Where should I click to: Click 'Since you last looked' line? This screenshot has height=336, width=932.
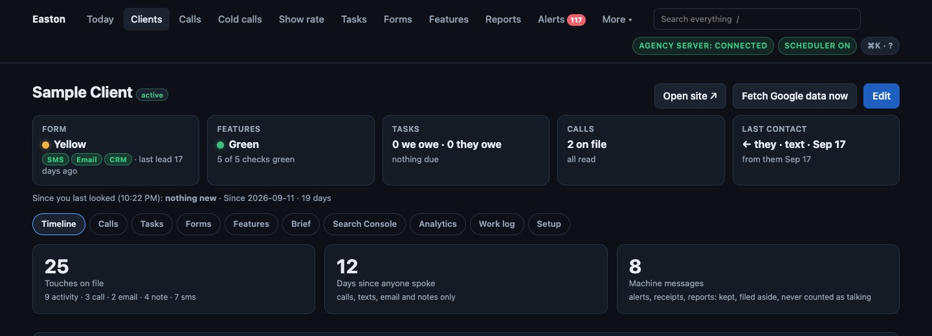pyautogui.click(x=181, y=198)
